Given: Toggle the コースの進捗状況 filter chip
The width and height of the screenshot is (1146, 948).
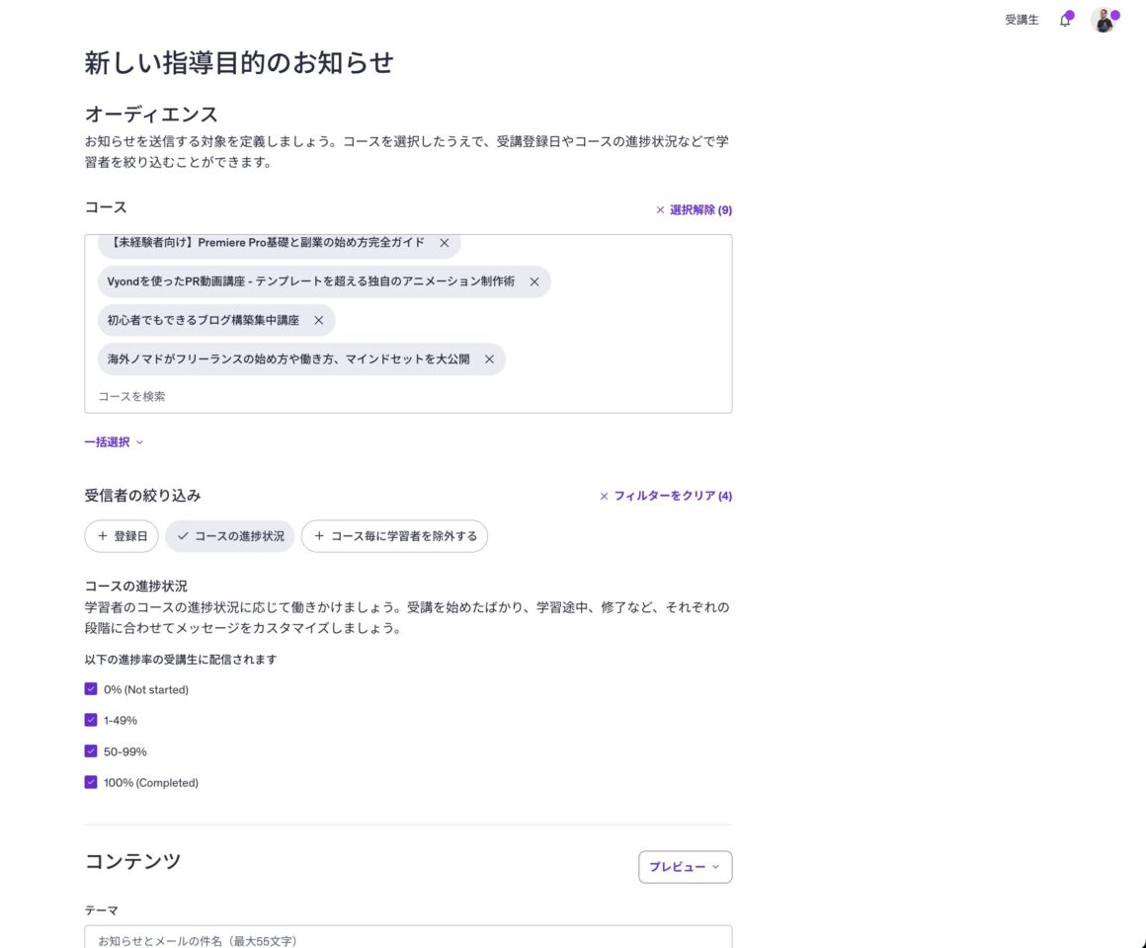Looking at the screenshot, I should pyautogui.click(x=229, y=536).
